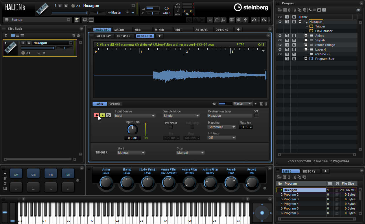Open the Trigger Start dropdown

coord(131,153)
